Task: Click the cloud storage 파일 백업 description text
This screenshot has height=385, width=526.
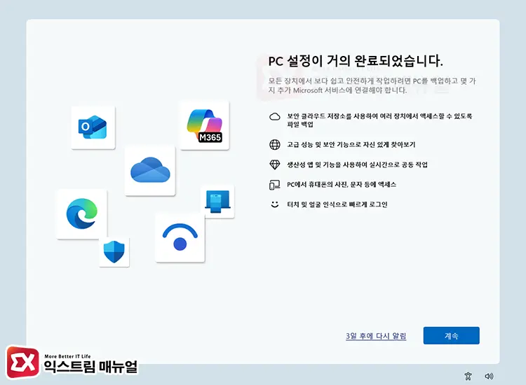Action: [379, 120]
